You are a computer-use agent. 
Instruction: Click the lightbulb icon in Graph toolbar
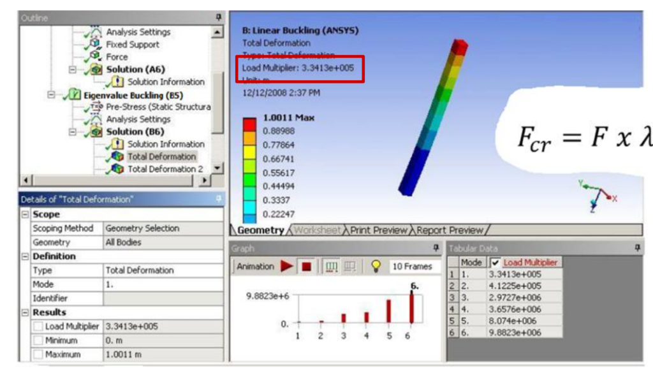point(376,266)
